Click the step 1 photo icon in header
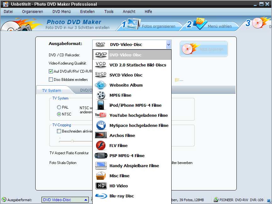This screenshot has height=204, width=272. (x=133, y=24)
